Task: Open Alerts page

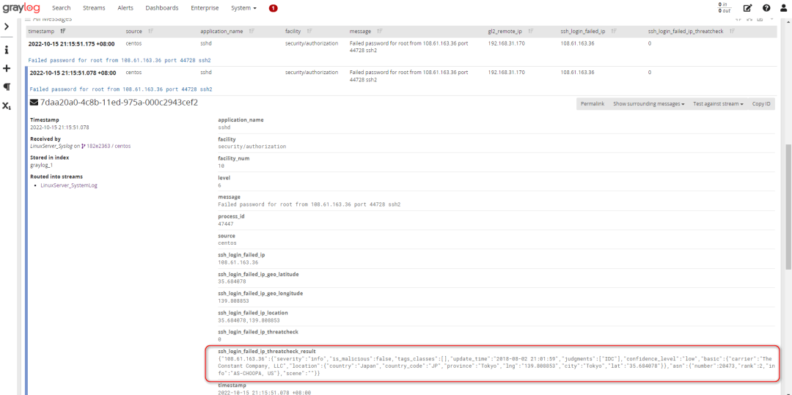Action: 125,8
